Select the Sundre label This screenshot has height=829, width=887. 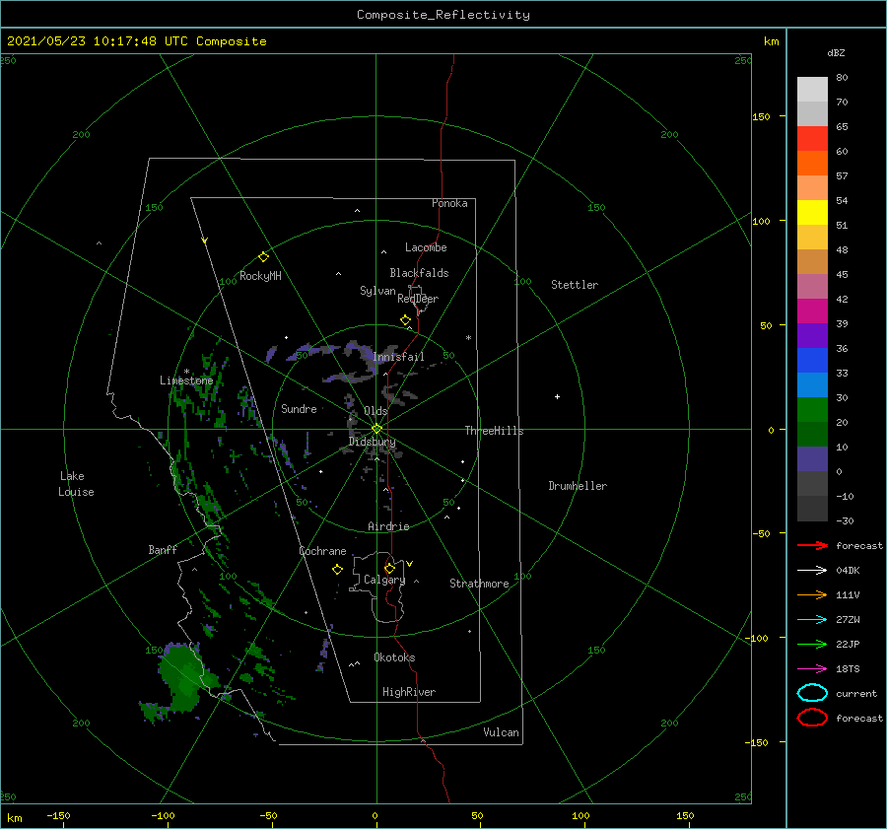pyautogui.click(x=299, y=408)
